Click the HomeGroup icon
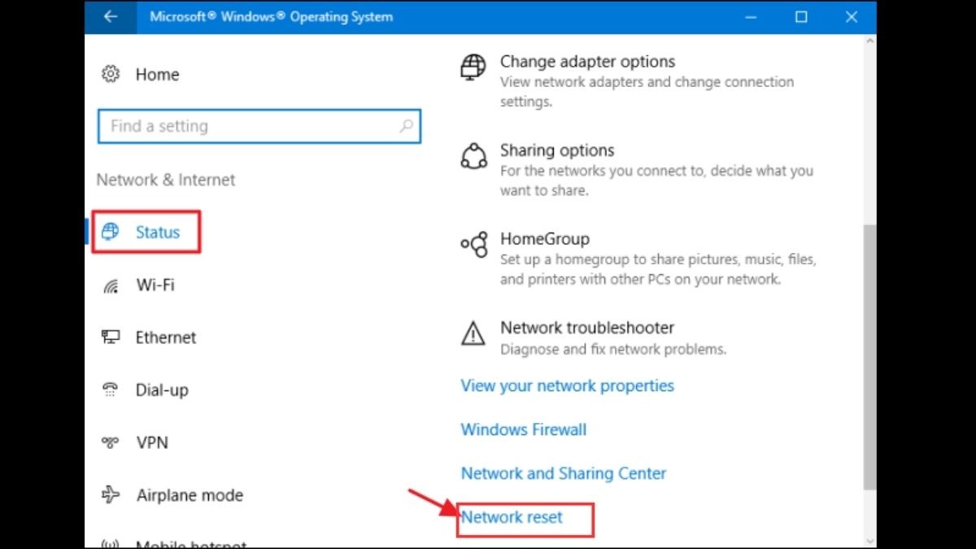 [x=473, y=244]
